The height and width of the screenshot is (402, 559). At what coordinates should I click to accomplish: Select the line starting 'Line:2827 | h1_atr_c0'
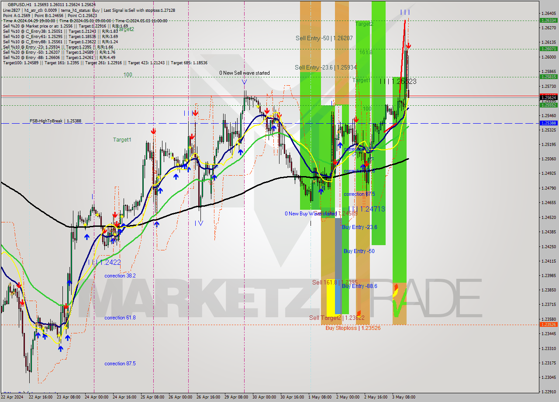[89, 10]
